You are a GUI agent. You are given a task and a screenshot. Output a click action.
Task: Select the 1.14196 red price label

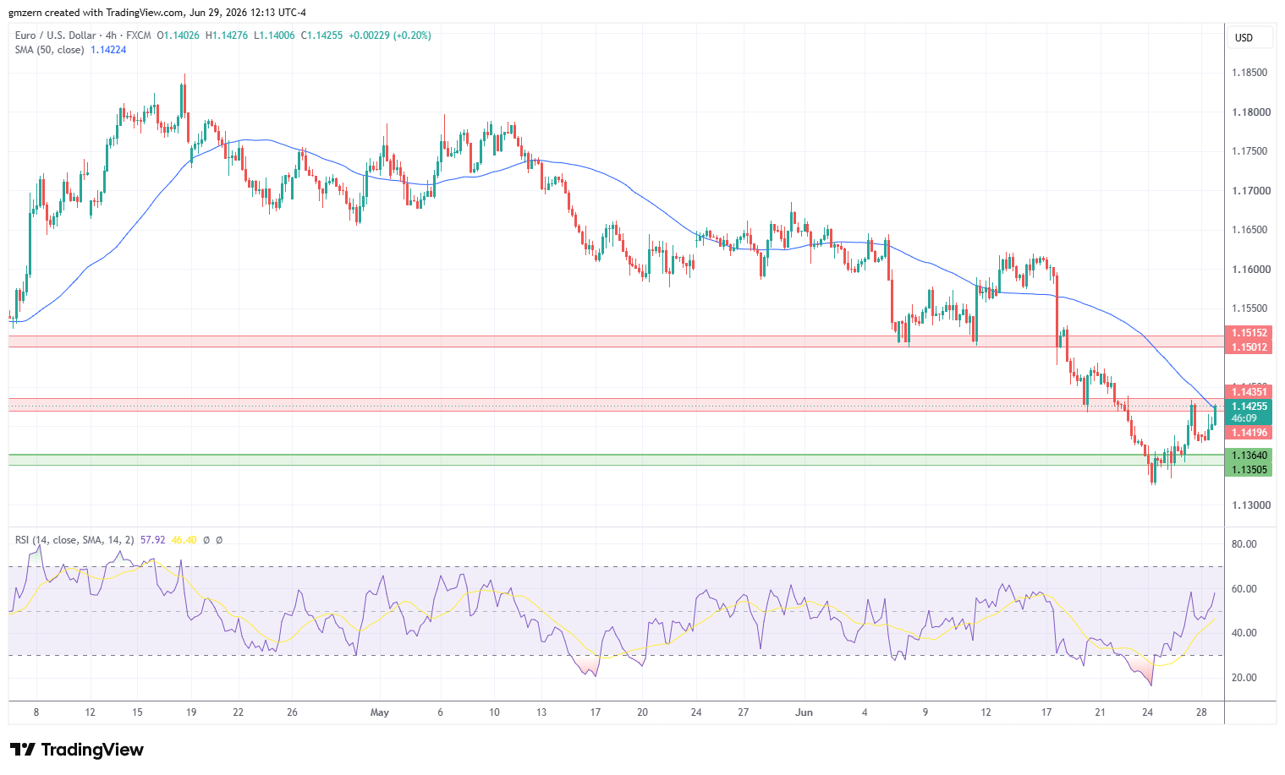click(1249, 433)
